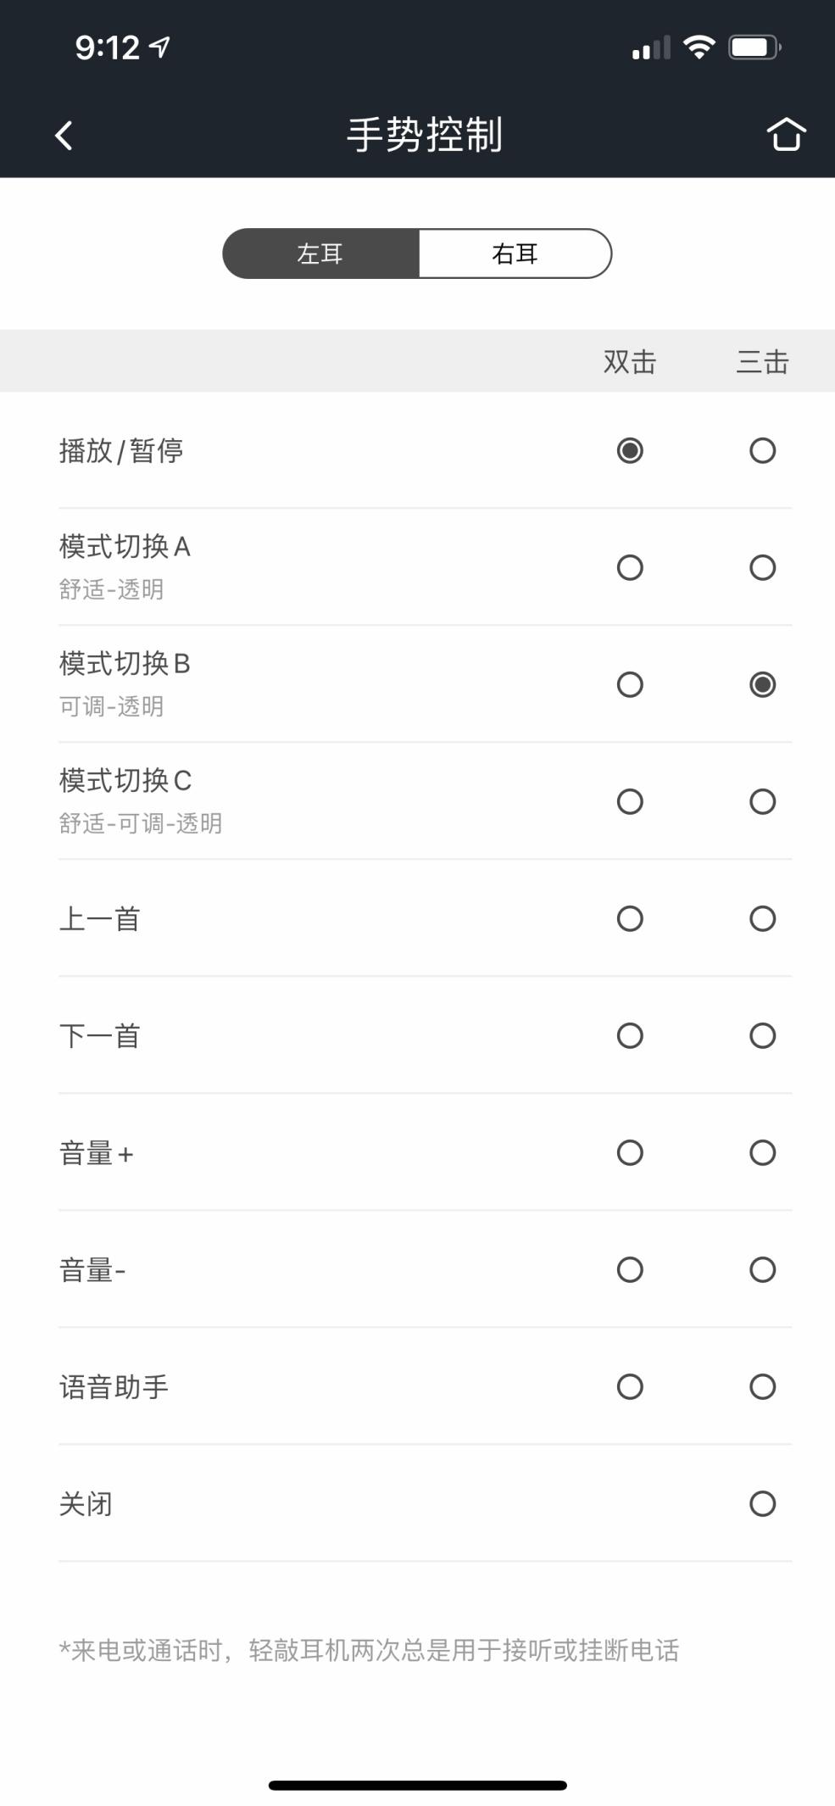The width and height of the screenshot is (835, 1806).
Task: Choose 双击 for 语音助手
Action: click(630, 1386)
